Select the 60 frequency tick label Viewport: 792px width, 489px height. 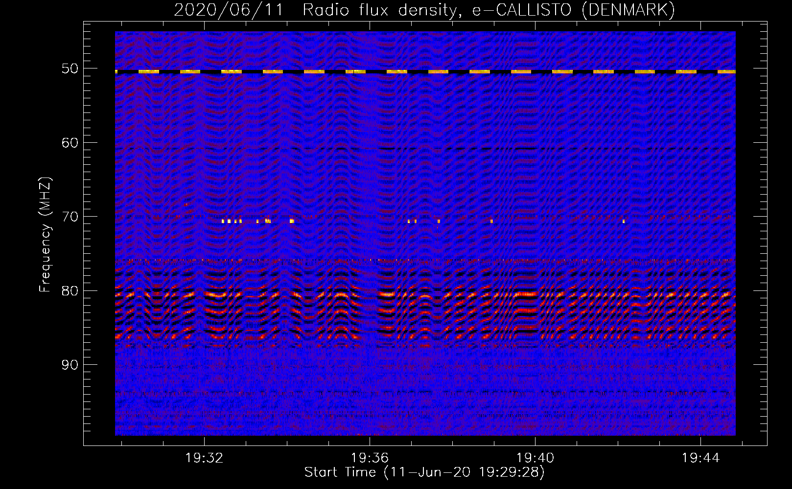[x=70, y=143]
